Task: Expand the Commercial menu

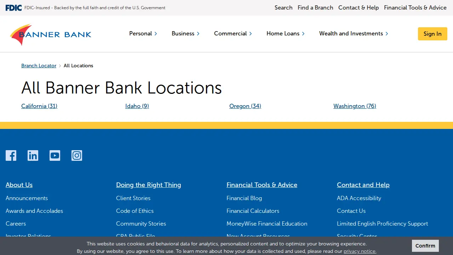Action: click(x=233, y=34)
